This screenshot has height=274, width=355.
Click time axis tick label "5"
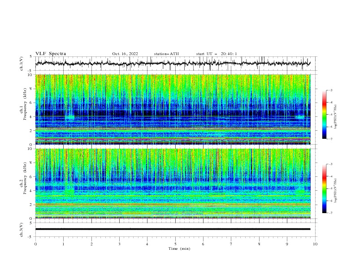[175, 244]
